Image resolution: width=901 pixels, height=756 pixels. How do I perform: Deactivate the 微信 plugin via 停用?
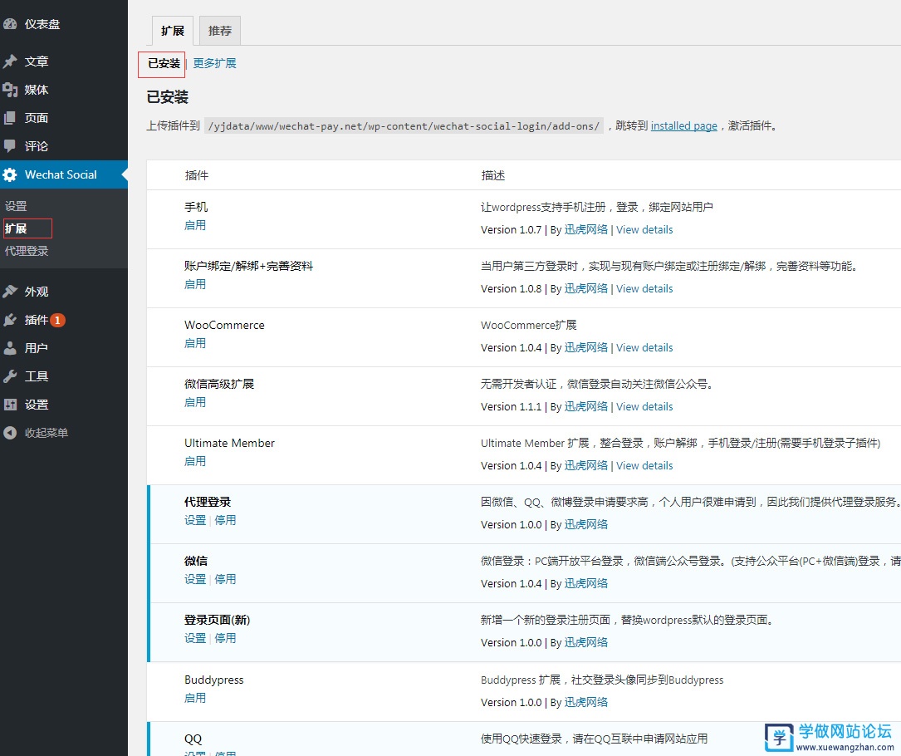coord(226,579)
